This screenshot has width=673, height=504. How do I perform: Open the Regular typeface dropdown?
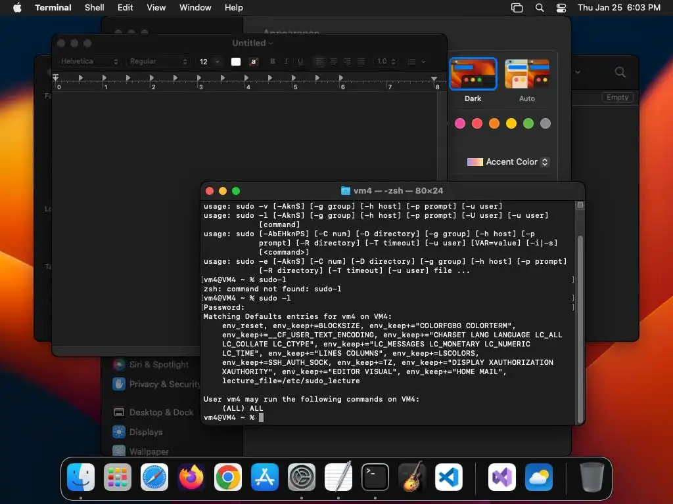(158, 61)
